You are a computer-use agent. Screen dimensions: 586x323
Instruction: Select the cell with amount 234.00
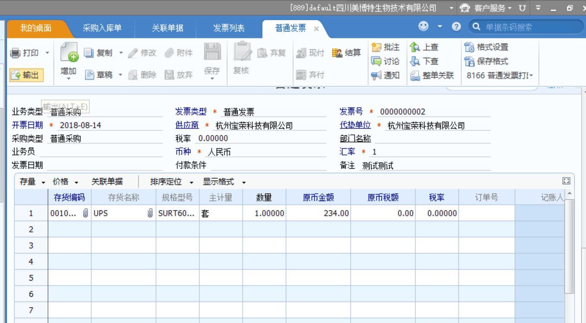pyautogui.click(x=318, y=213)
